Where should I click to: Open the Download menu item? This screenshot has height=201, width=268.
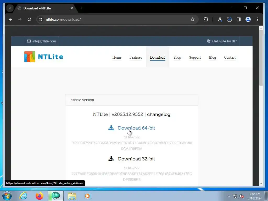click(x=158, y=57)
